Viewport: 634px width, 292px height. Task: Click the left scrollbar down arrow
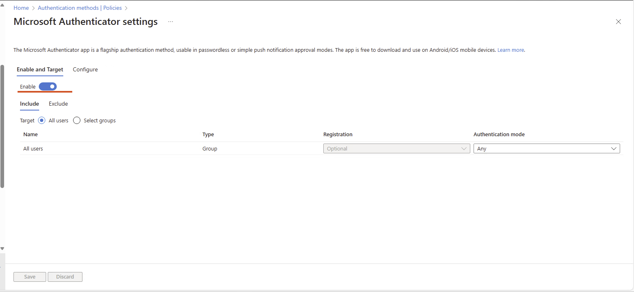[x=2, y=248]
